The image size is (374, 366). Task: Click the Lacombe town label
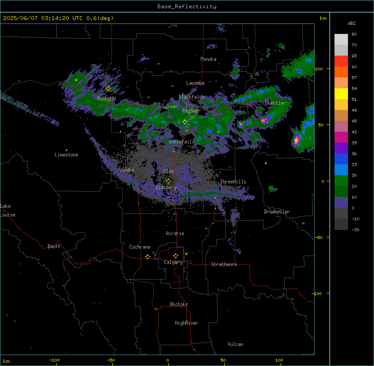[x=195, y=83]
